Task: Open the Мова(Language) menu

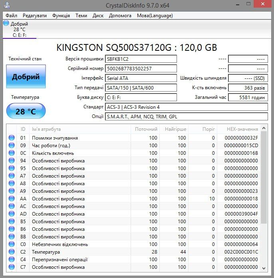Action: 155,16
